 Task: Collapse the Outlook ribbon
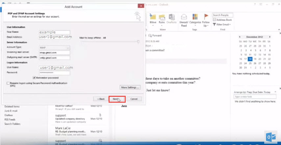[279, 30]
